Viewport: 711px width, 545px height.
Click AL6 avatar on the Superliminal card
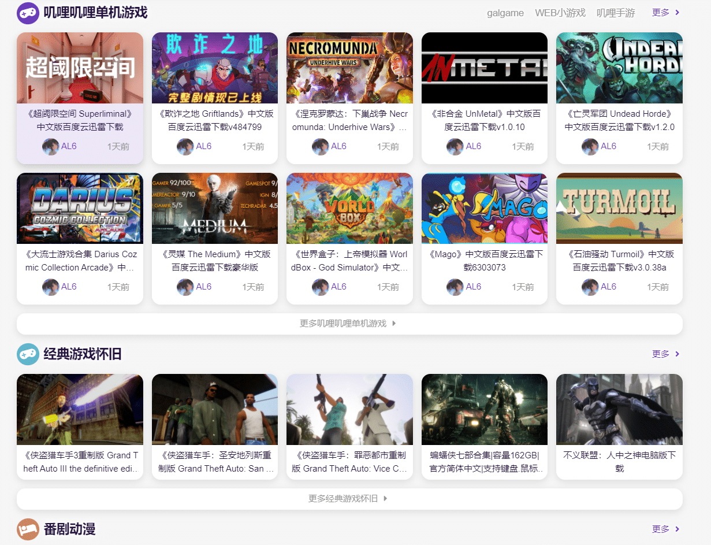pos(50,147)
